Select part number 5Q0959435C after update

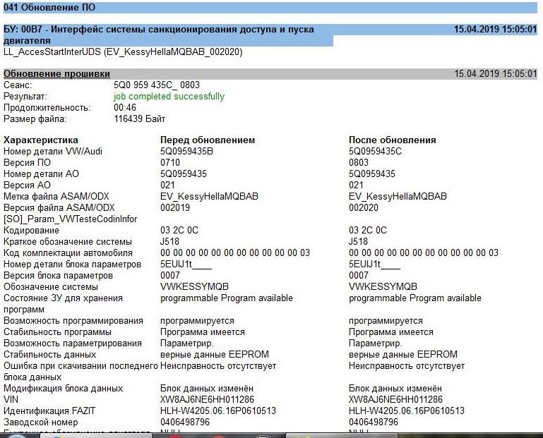(376, 151)
